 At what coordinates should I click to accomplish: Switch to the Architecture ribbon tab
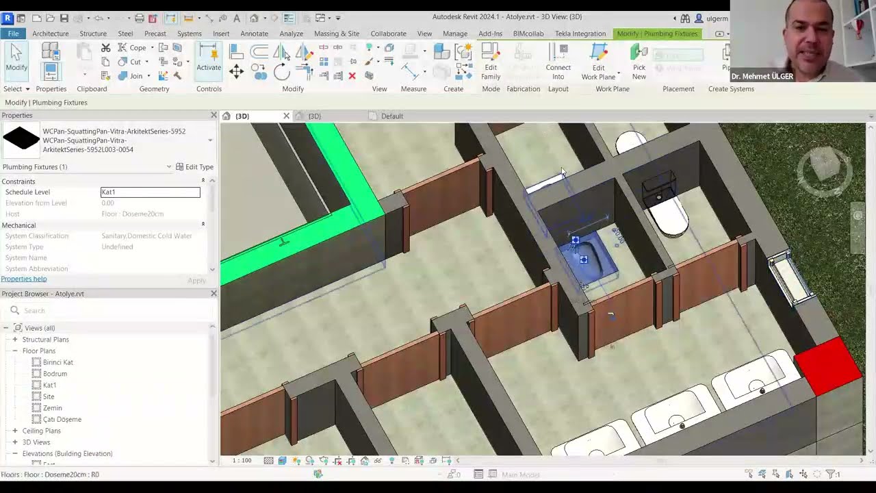[51, 33]
